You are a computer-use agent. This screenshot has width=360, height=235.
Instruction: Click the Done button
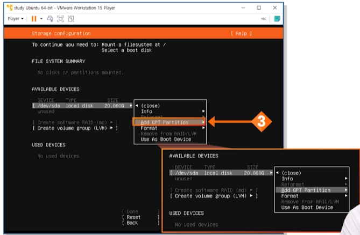tap(141, 211)
